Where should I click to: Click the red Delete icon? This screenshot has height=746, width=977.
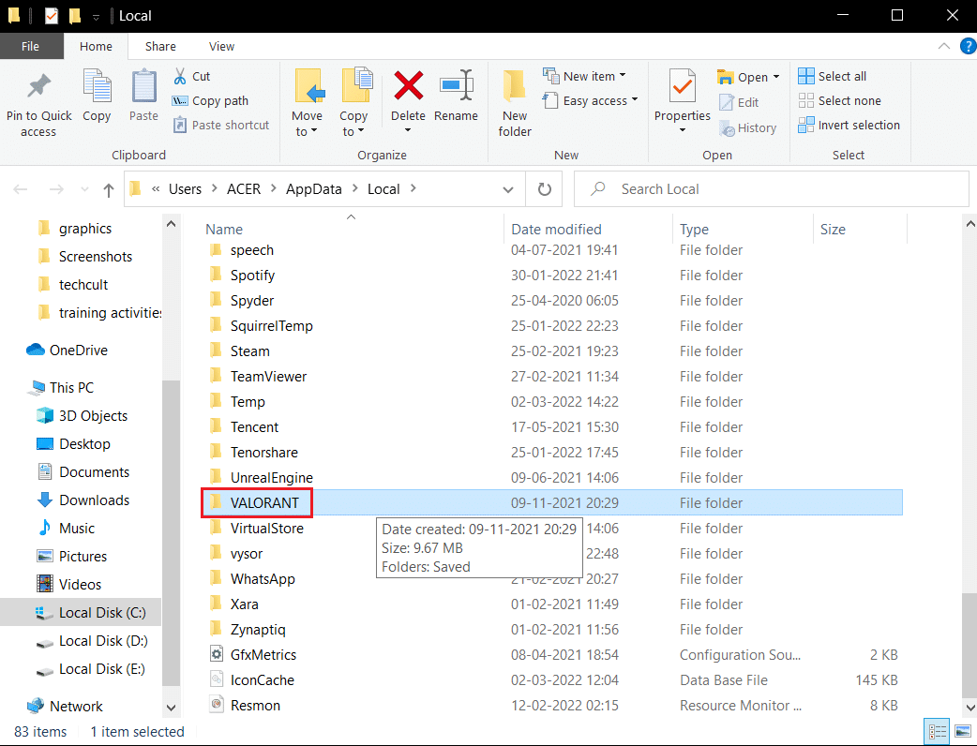coord(408,86)
